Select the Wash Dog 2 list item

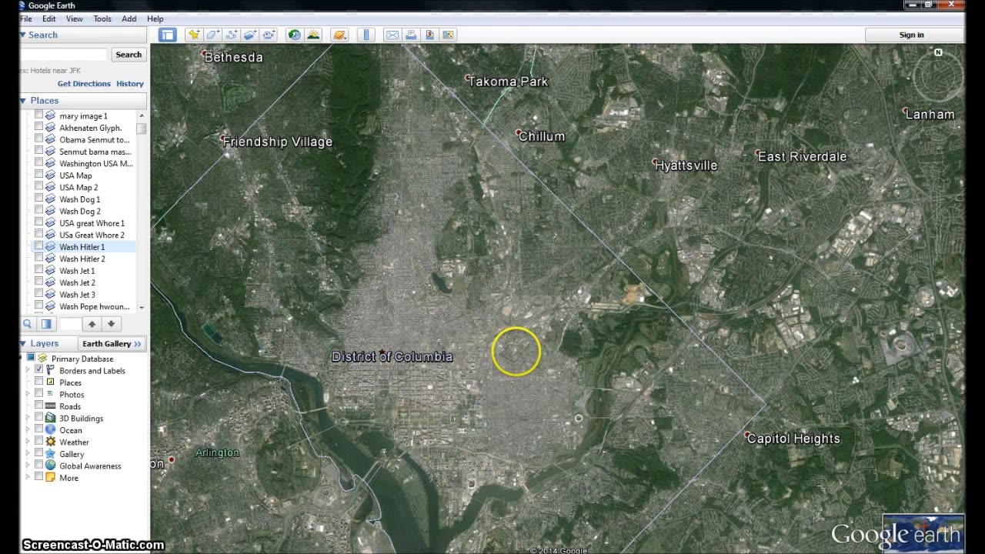[x=80, y=211]
